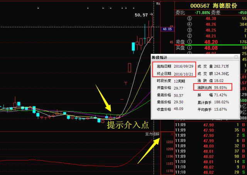Click the 涨跌值 value 18.02

(x=219, y=81)
